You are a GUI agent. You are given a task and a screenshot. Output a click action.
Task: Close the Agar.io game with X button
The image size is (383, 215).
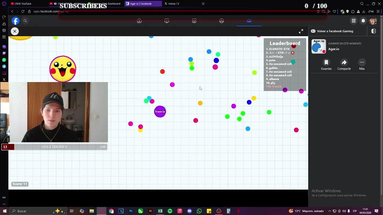pos(15,31)
